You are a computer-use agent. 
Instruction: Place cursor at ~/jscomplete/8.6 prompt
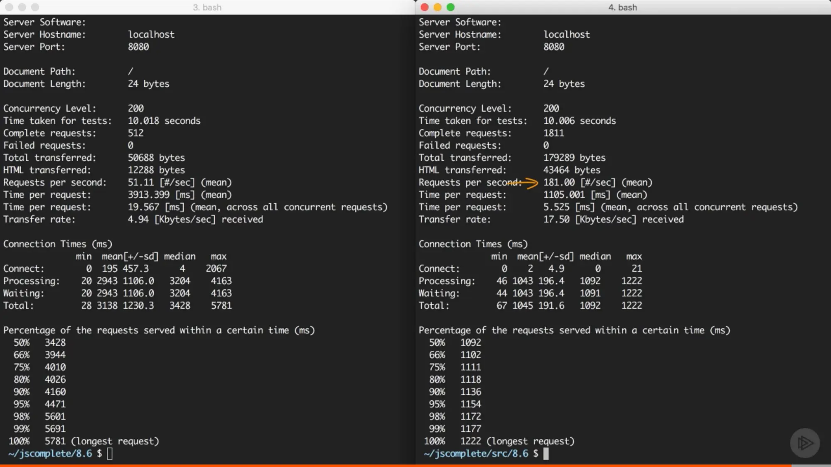pyautogui.click(x=110, y=453)
